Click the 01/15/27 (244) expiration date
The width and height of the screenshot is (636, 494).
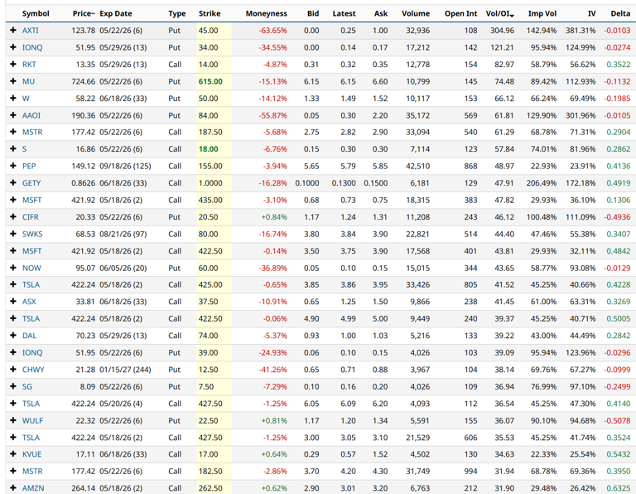coord(125,370)
